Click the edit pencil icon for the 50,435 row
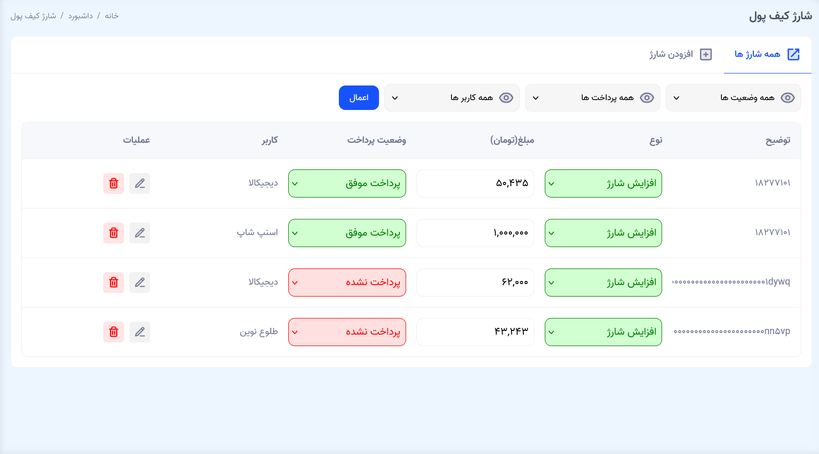This screenshot has height=454, width=819. tap(140, 183)
